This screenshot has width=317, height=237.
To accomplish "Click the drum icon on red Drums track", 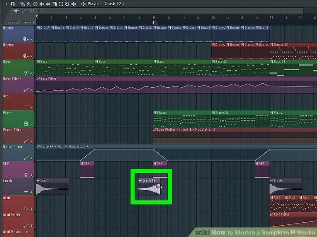I will pos(26,56).
